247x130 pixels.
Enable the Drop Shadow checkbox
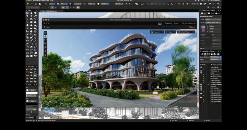pos(27,117)
